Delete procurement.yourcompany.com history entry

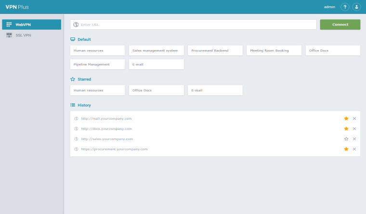coord(354,149)
